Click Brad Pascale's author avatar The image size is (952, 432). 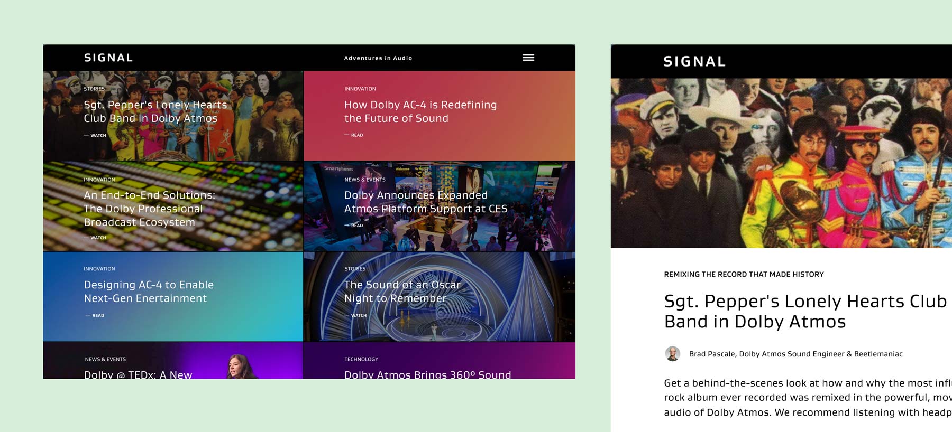(672, 354)
